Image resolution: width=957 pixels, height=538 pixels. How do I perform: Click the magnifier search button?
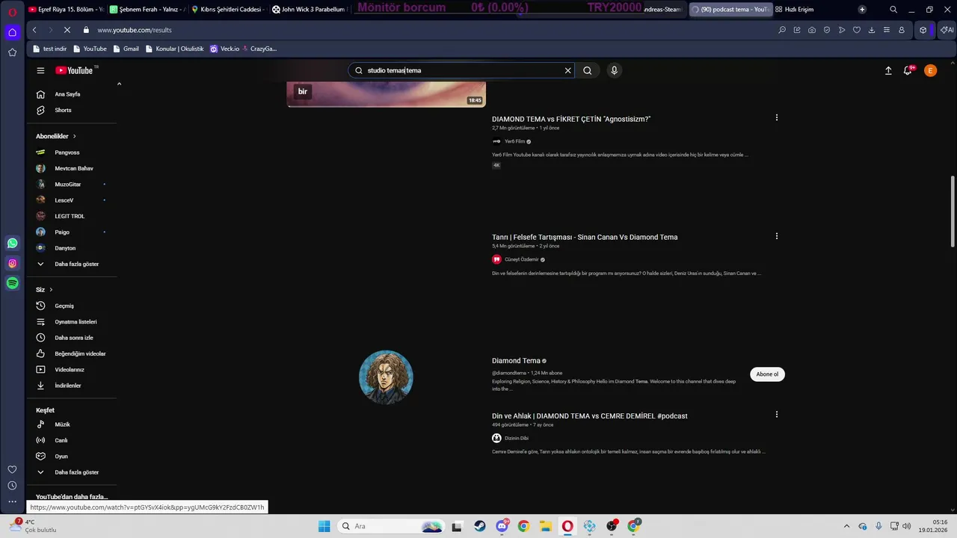(588, 70)
